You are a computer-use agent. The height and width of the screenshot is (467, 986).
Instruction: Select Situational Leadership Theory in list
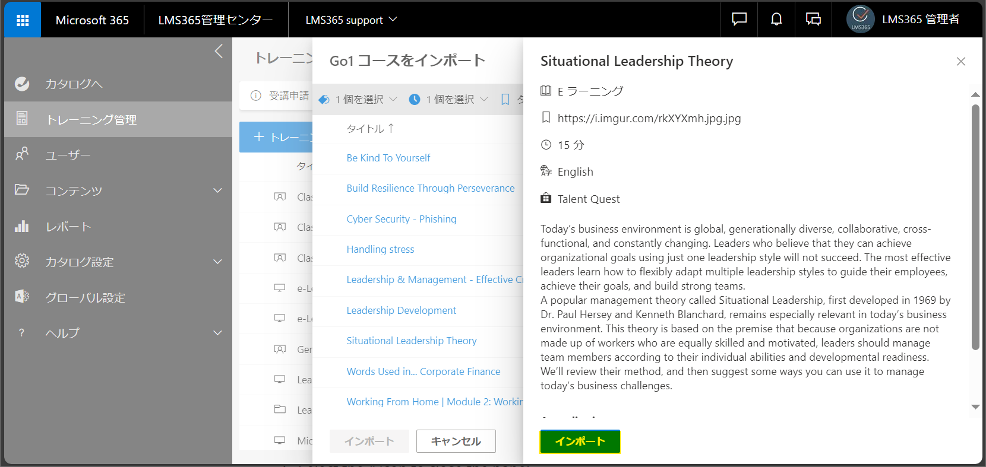(x=412, y=341)
